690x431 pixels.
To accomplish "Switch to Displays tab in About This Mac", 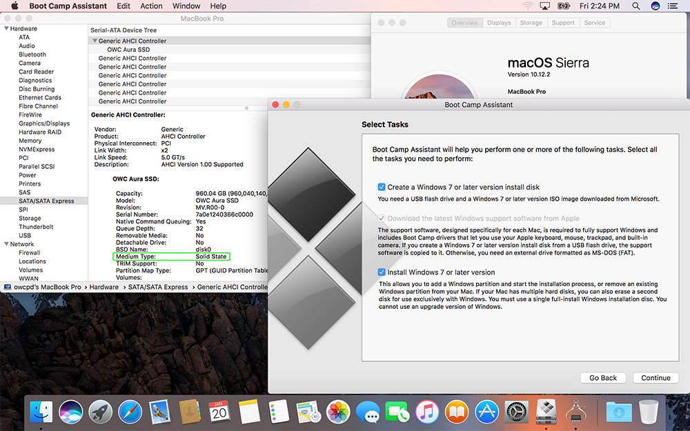I will coord(499,23).
